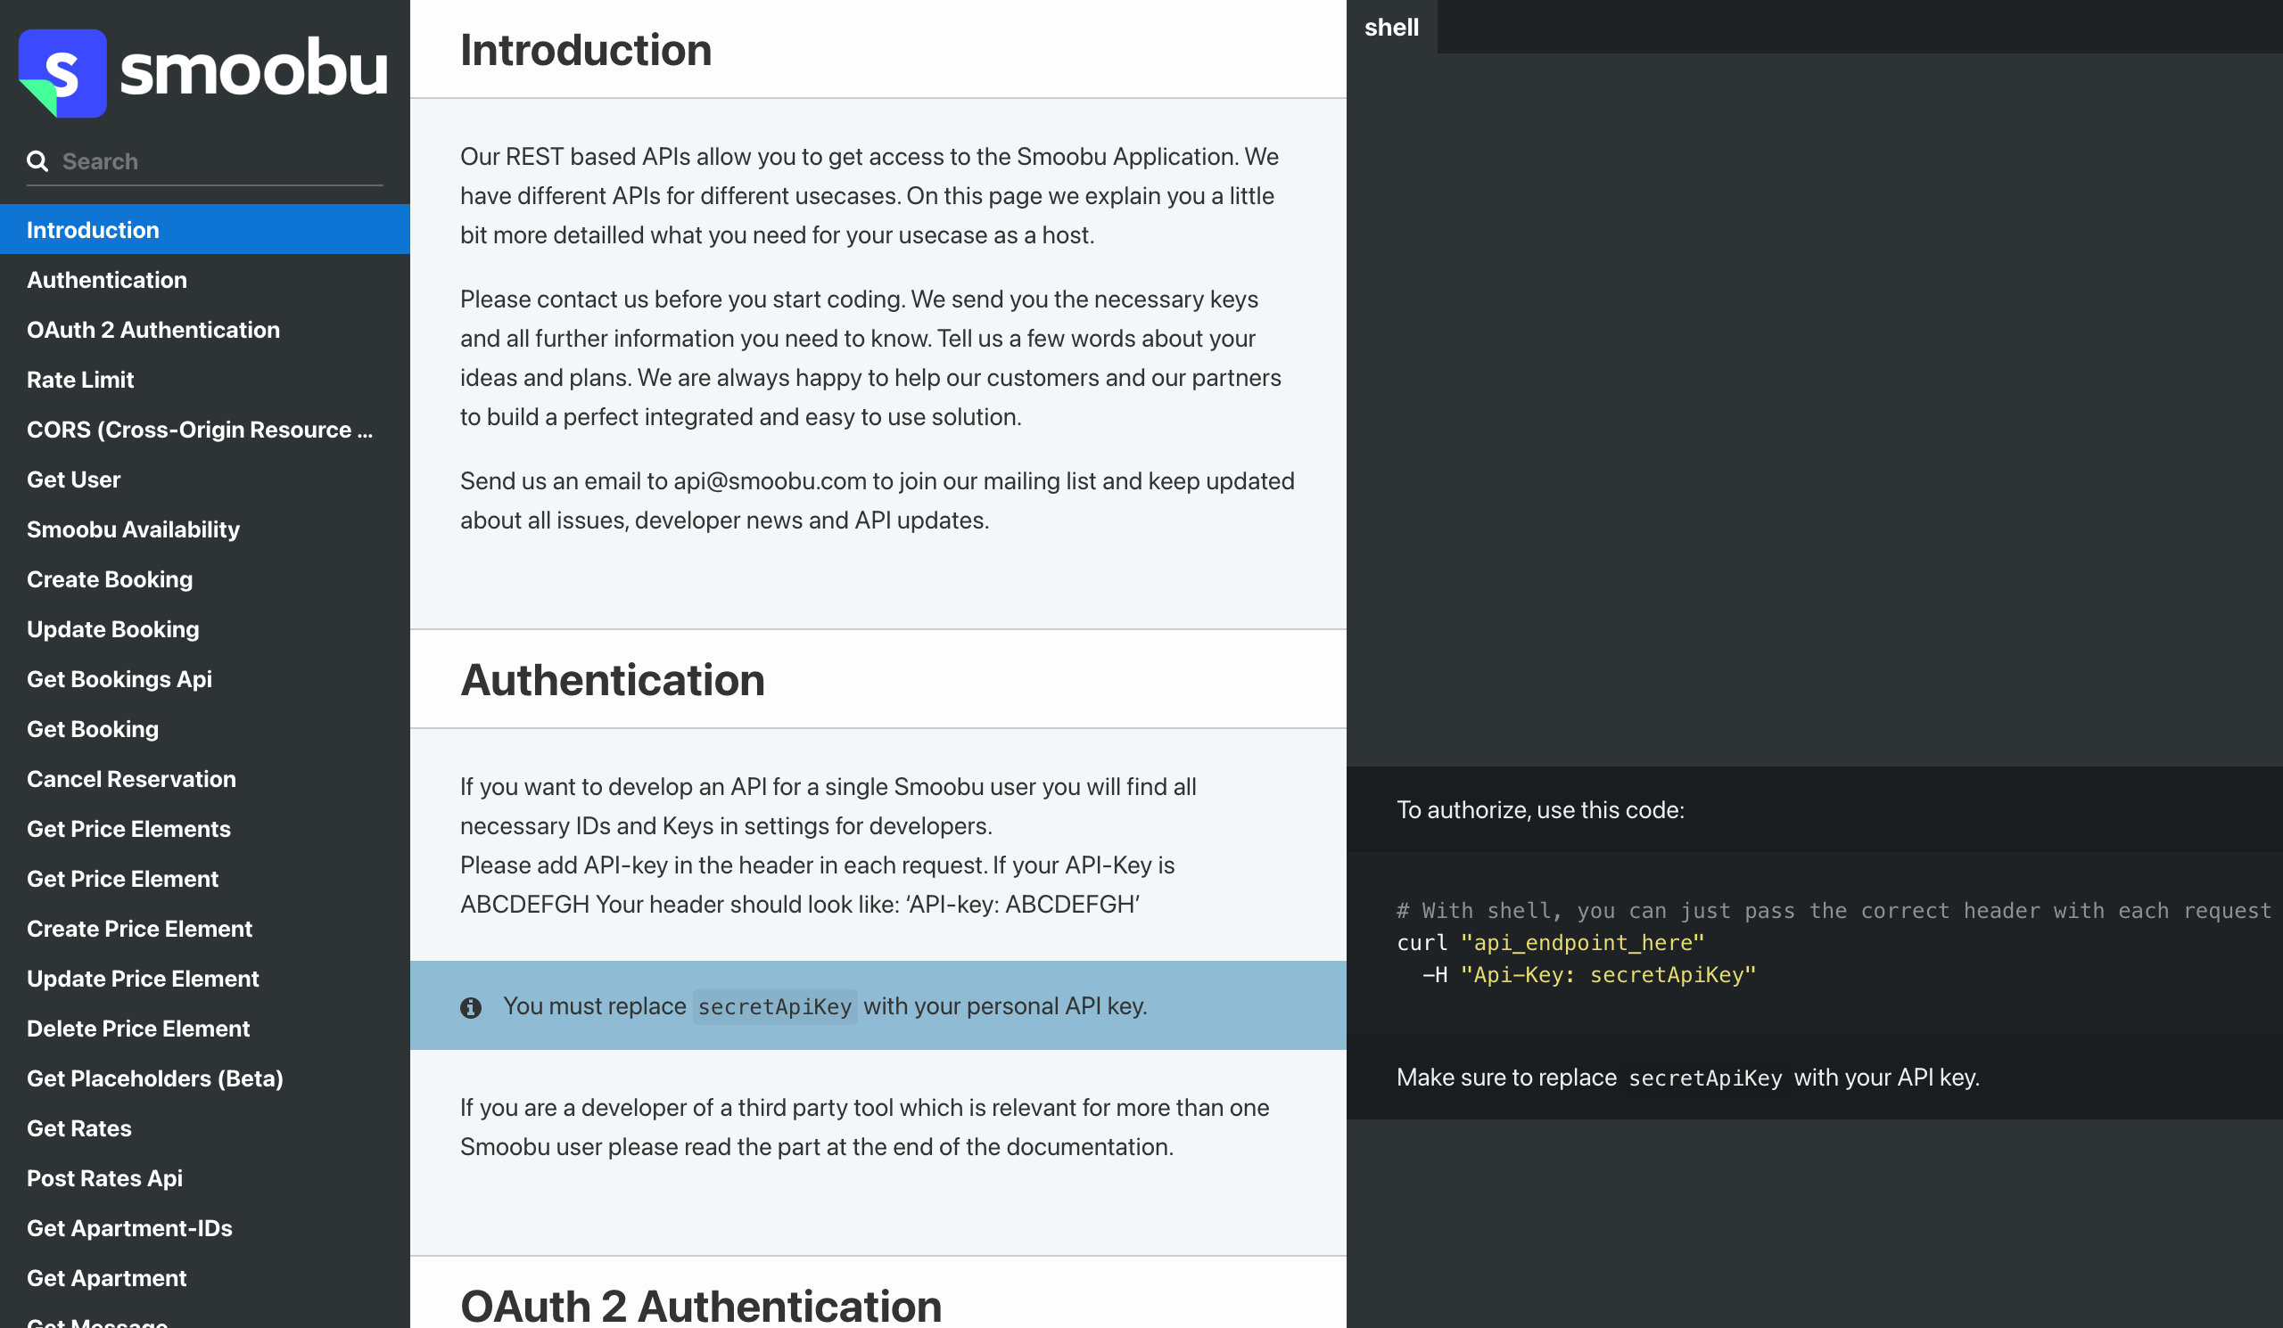This screenshot has width=2283, height=1328.
Task: Click the "# With shell" code comment
Action: [x=1834, y=911]
